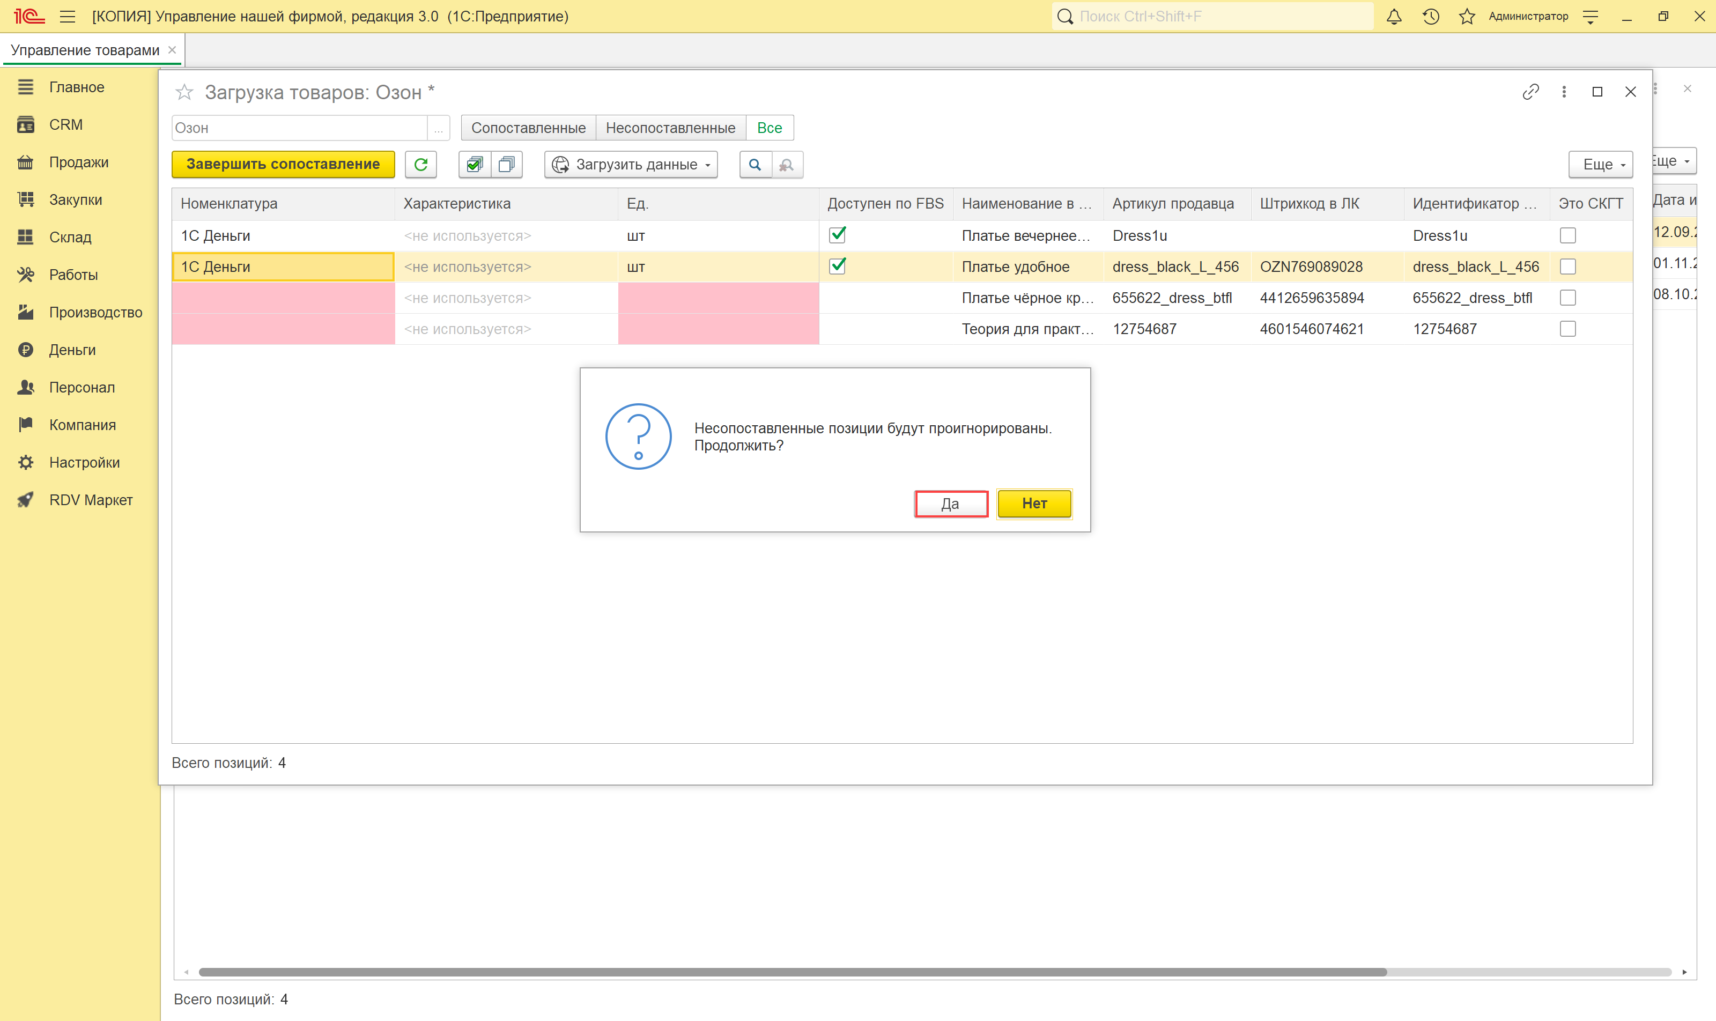Open the Производство section

(95, 312)
